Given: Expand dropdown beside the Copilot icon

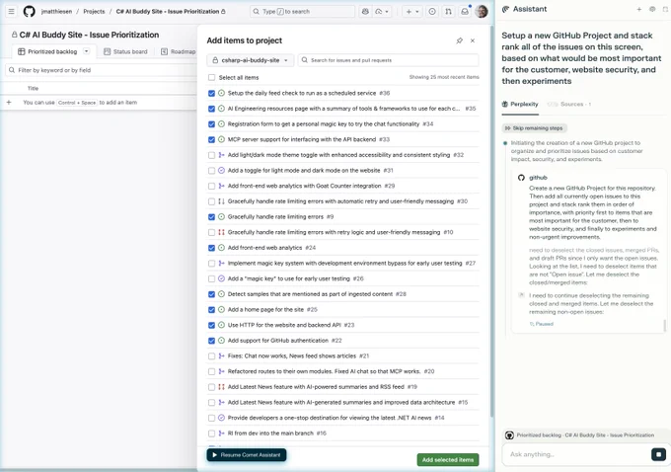Looking at the screenshot, I should tap(382, 12).
